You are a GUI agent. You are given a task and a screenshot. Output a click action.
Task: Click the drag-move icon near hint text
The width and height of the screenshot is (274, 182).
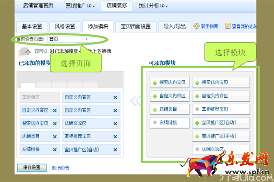point(24,52)
